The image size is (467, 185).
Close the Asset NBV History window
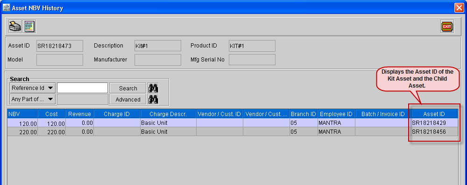459,8
